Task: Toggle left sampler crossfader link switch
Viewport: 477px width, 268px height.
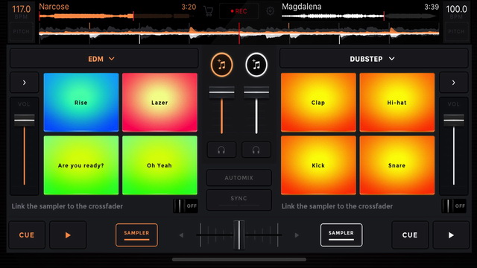Action: pyautogui.click(x=186, y=206)
